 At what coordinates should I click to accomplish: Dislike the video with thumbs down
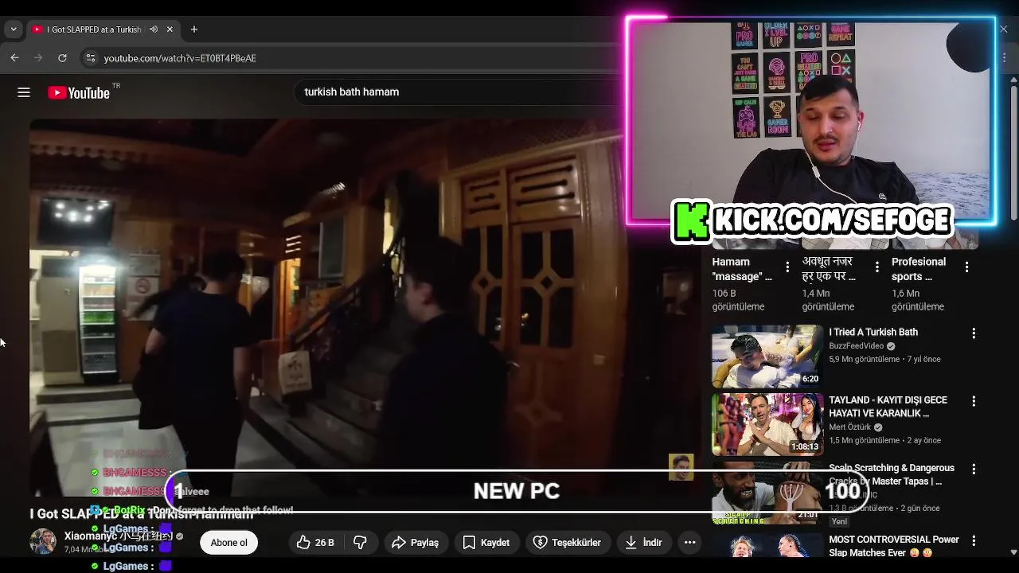click(x=360, y=543)
